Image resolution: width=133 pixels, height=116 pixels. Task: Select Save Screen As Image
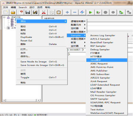[x=42, y=65]
